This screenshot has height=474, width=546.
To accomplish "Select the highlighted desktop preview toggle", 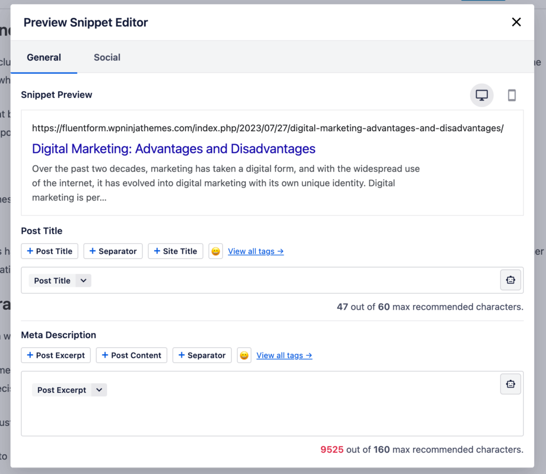I will [481, 95].
